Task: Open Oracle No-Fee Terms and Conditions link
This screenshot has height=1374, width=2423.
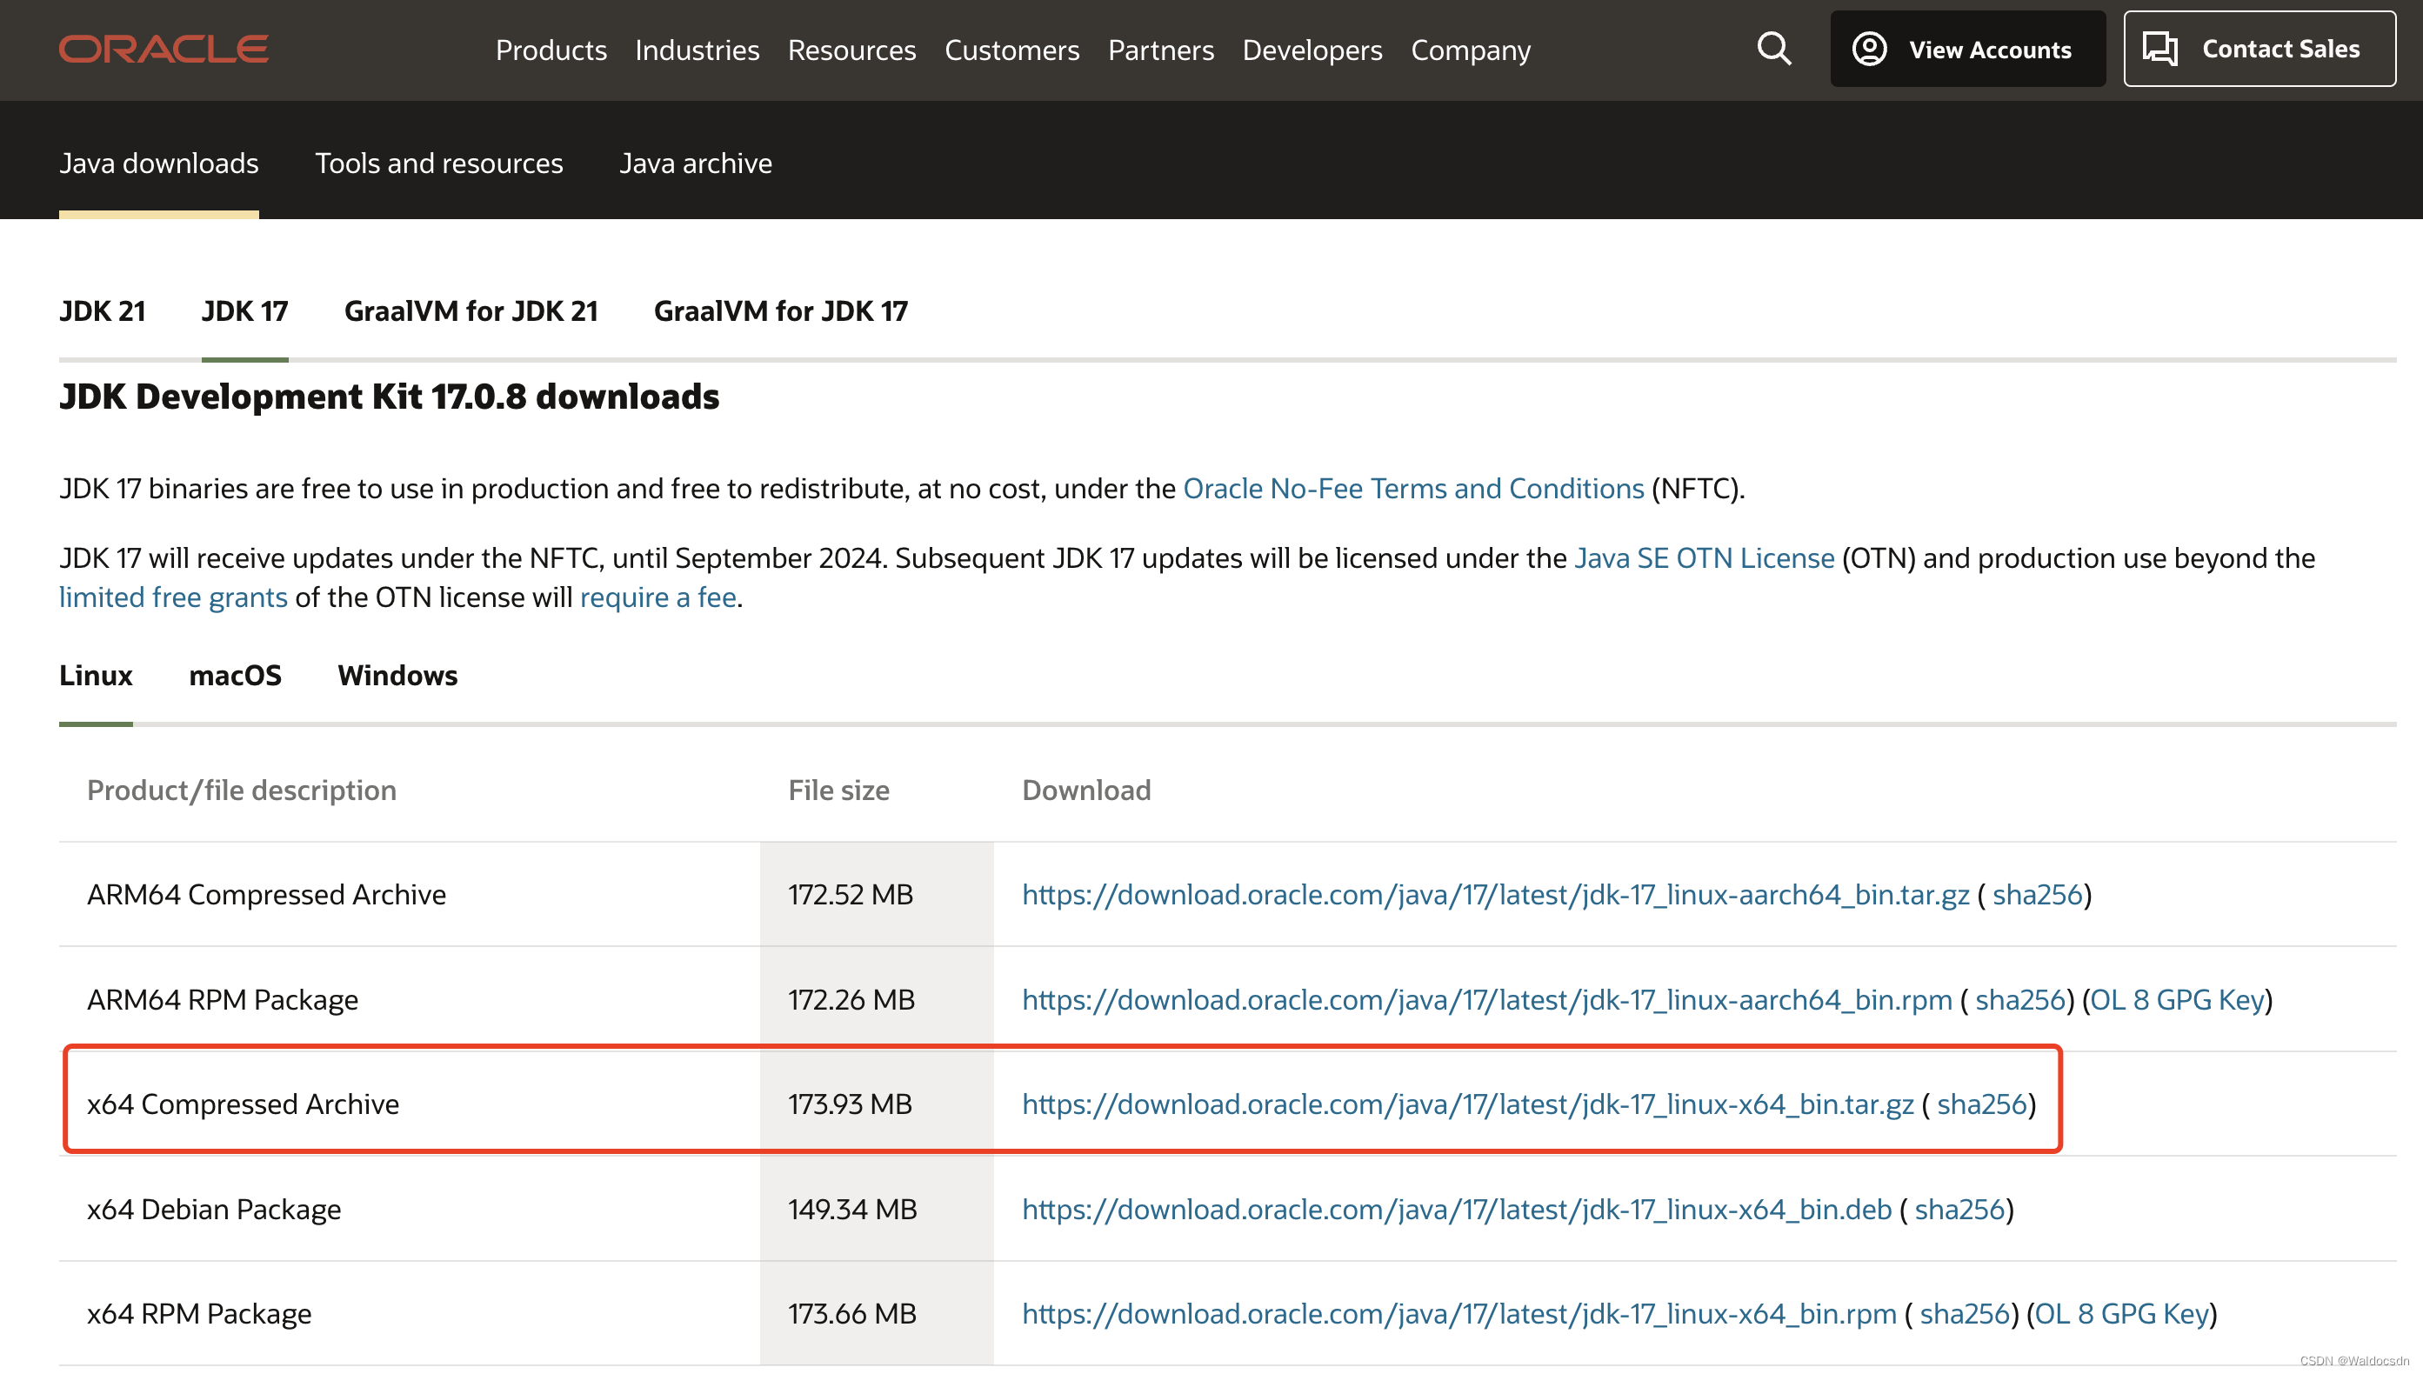Action: [1412, 488]
